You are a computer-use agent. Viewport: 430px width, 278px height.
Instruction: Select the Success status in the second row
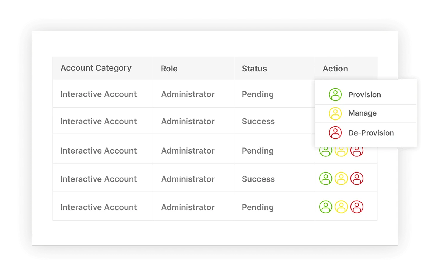pyautogui.click(x=258, y=121)
